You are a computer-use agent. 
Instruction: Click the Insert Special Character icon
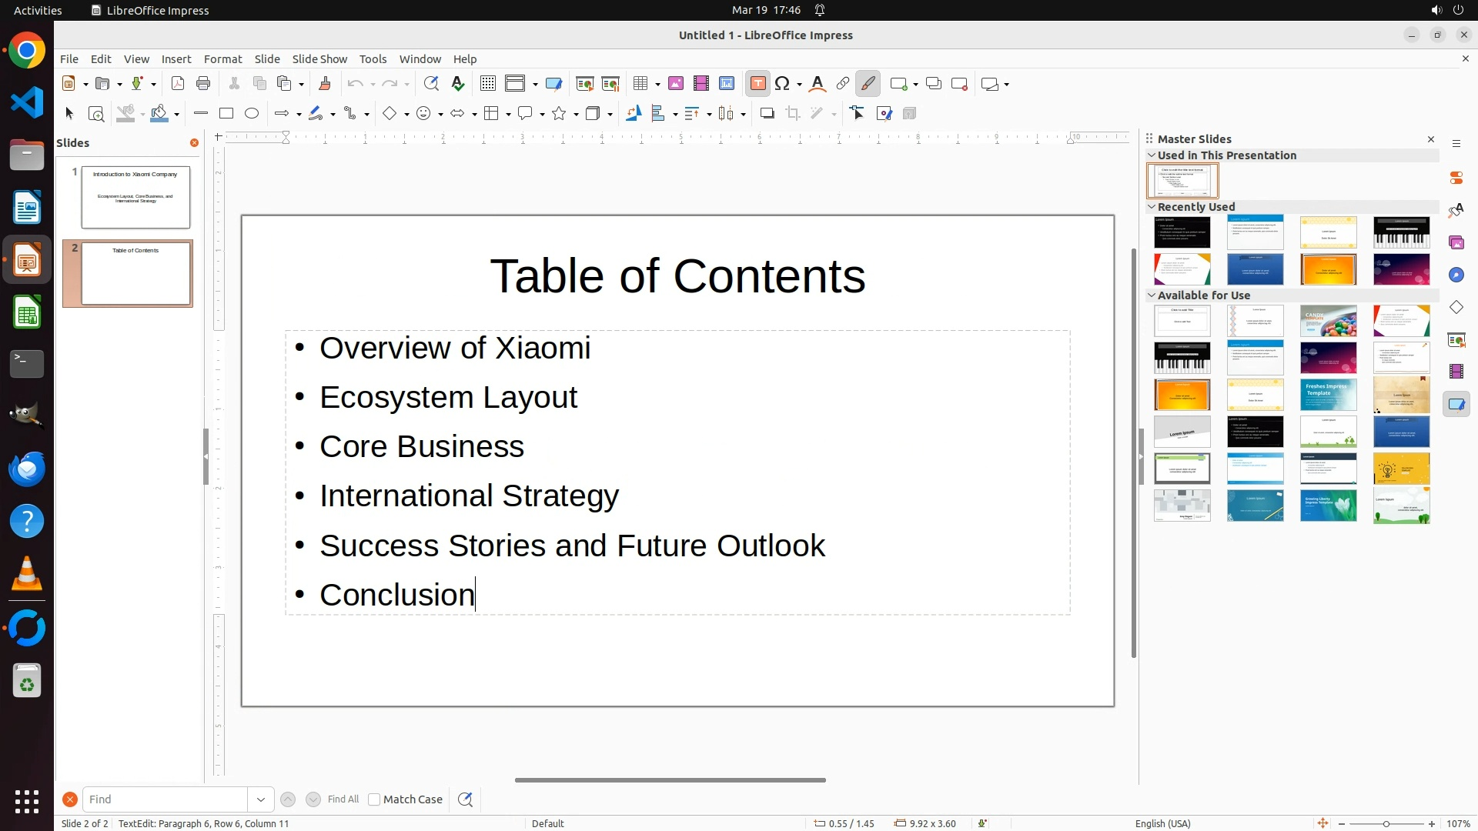(x=783, y=84)
